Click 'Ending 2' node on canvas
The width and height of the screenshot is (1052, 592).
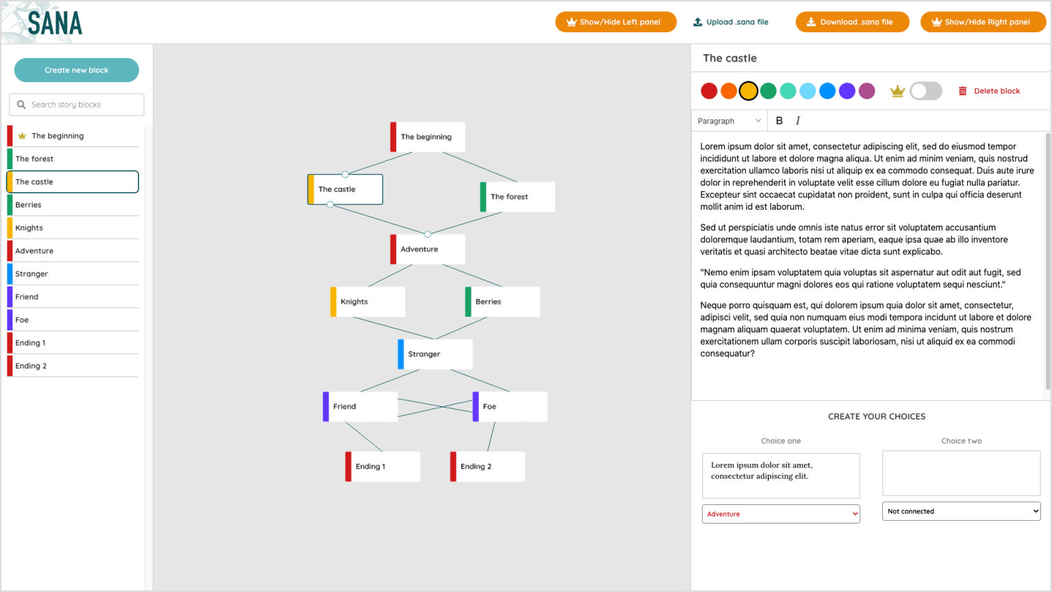coord(487,467)
